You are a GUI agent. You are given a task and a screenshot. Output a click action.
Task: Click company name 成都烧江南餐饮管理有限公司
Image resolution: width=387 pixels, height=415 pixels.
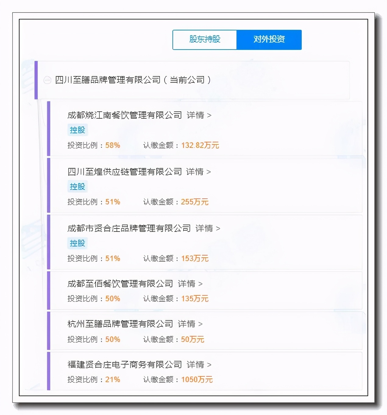[x=125, y=115]
